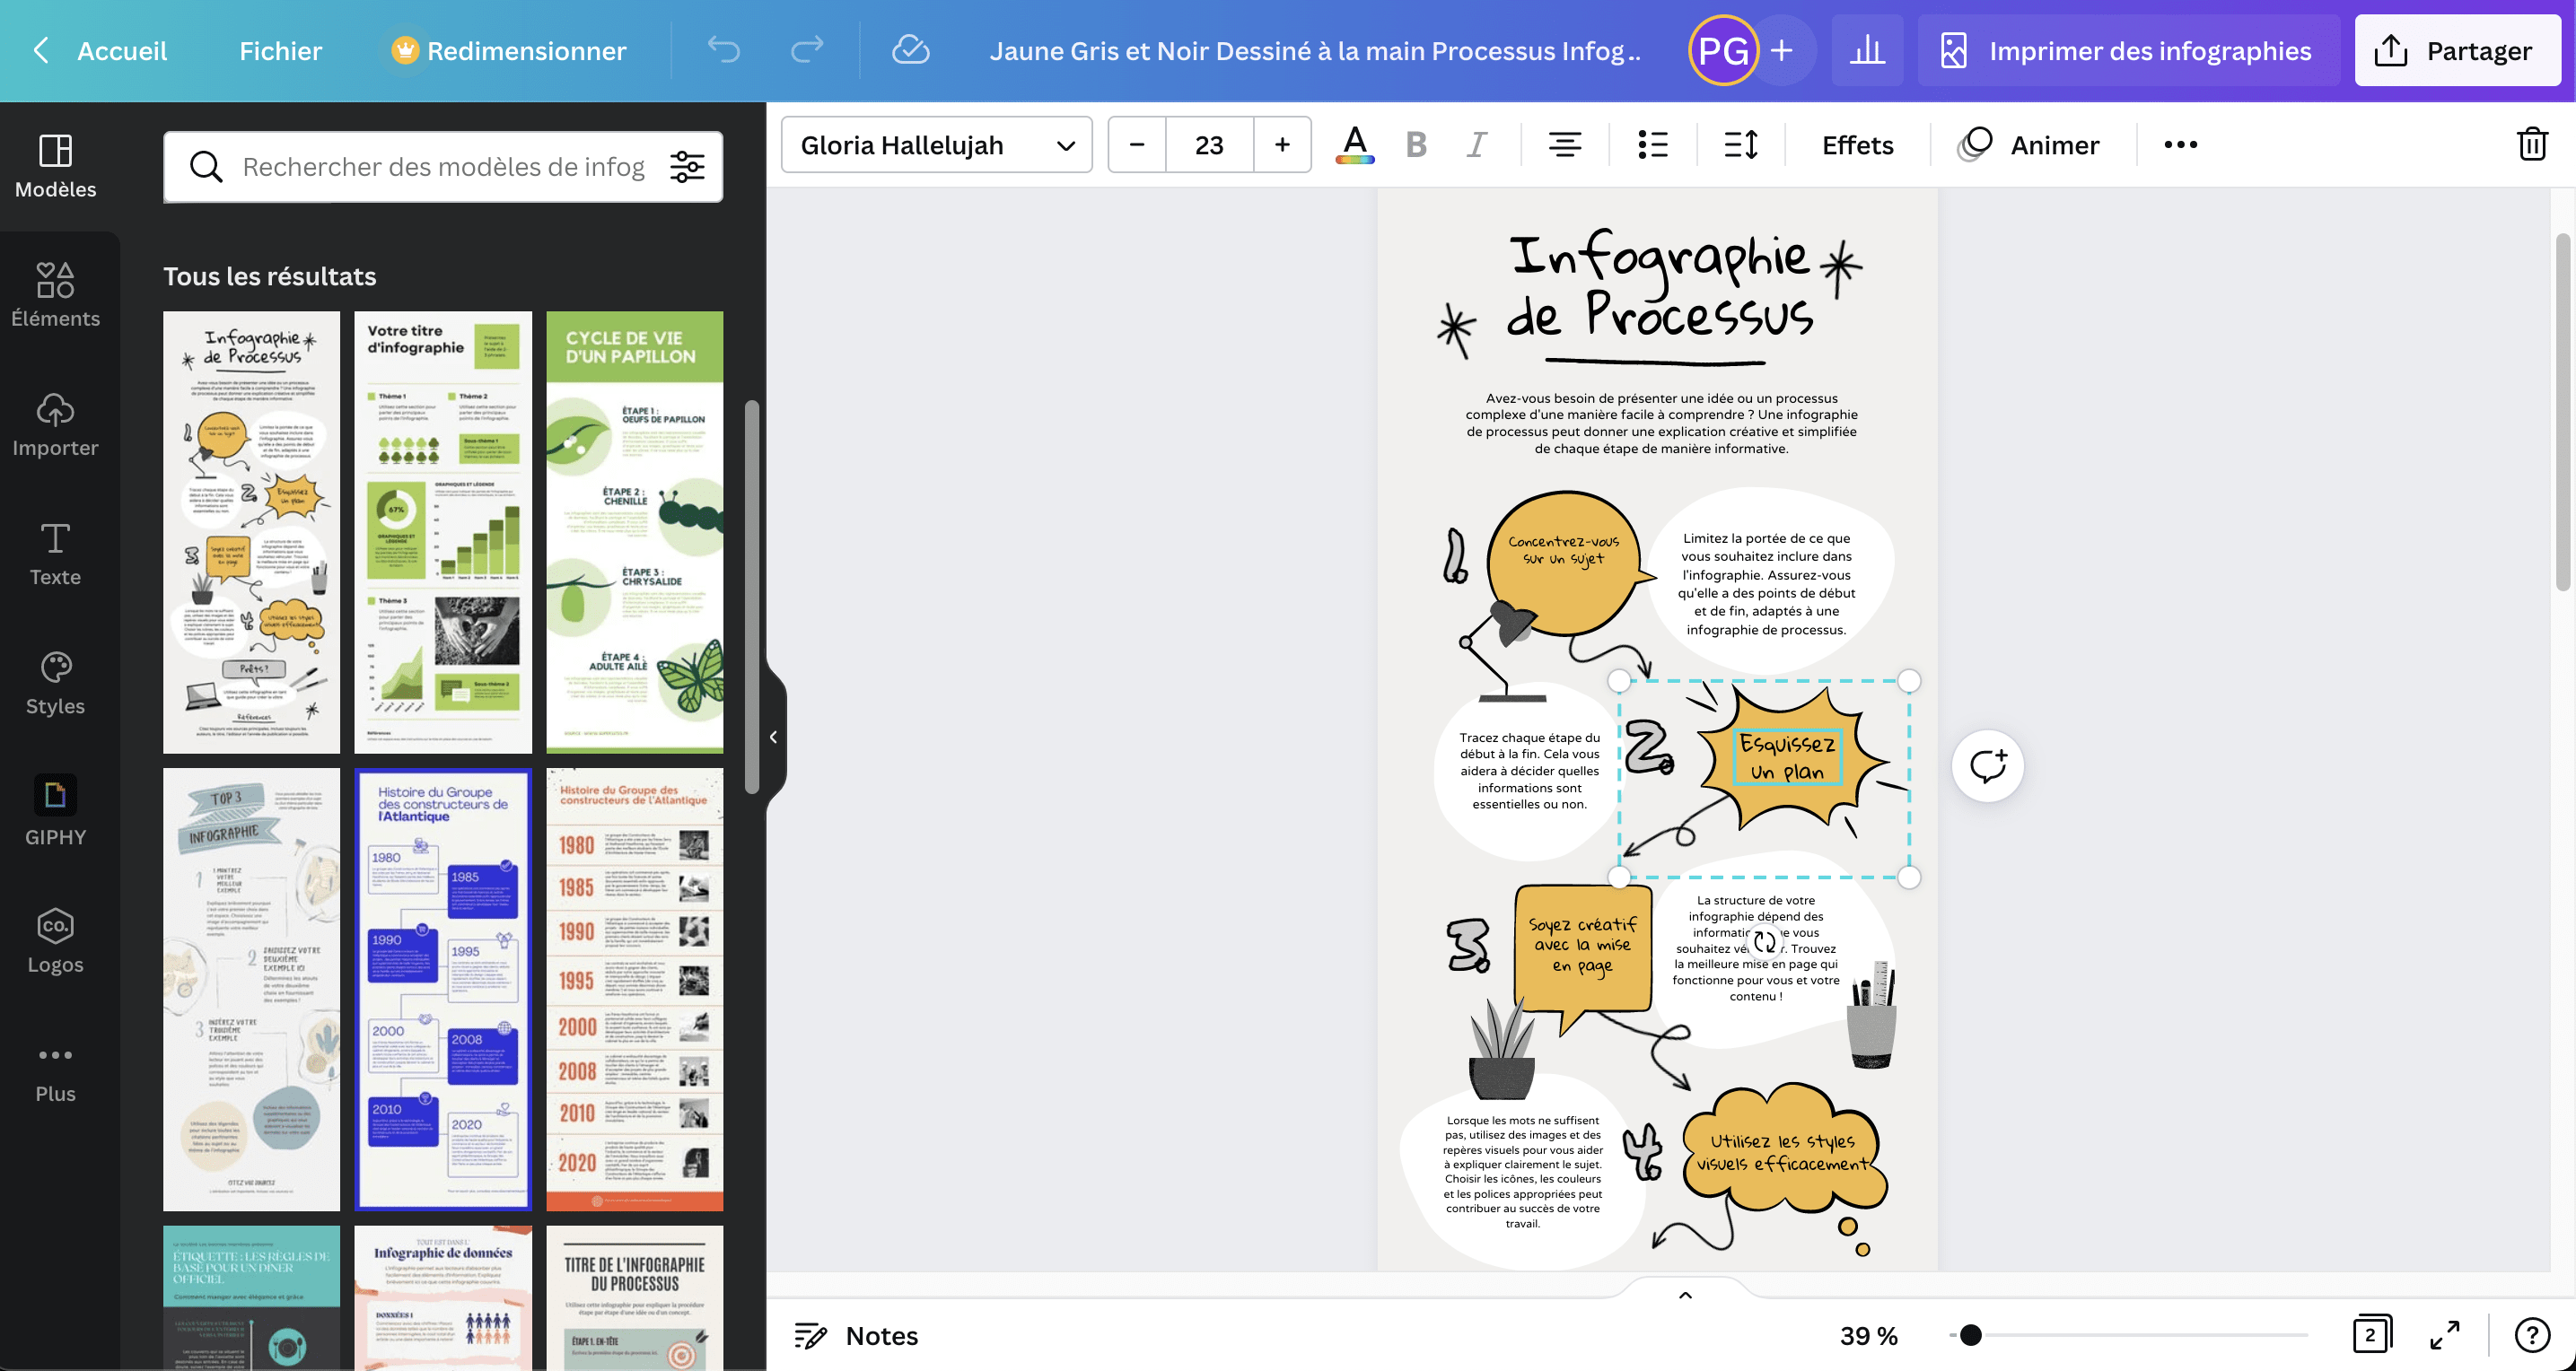2576x1371 pixels.
Task: Toggle bulleted list formatting
Action: 1652,144
